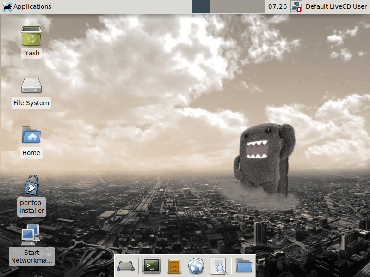The width and height of the screenshot is (370, 277).
Task: Open the application finder magnifier icon
Action: pos(218,266)
